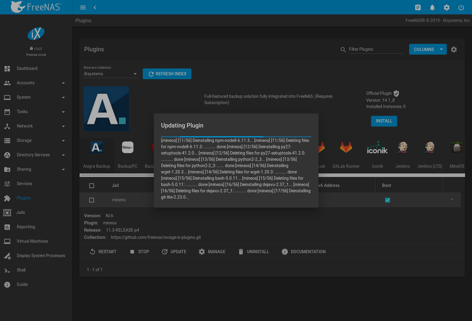The width and height of the screenshot is (472, 321).
Task: Open Services in the sidebar
Action: click(36, 184)
